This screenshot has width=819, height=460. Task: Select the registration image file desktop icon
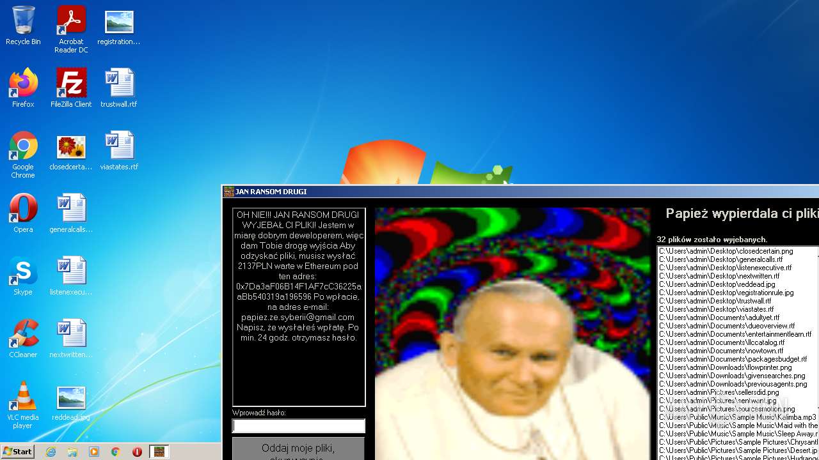pyautogui.click(x=119, y=26)
